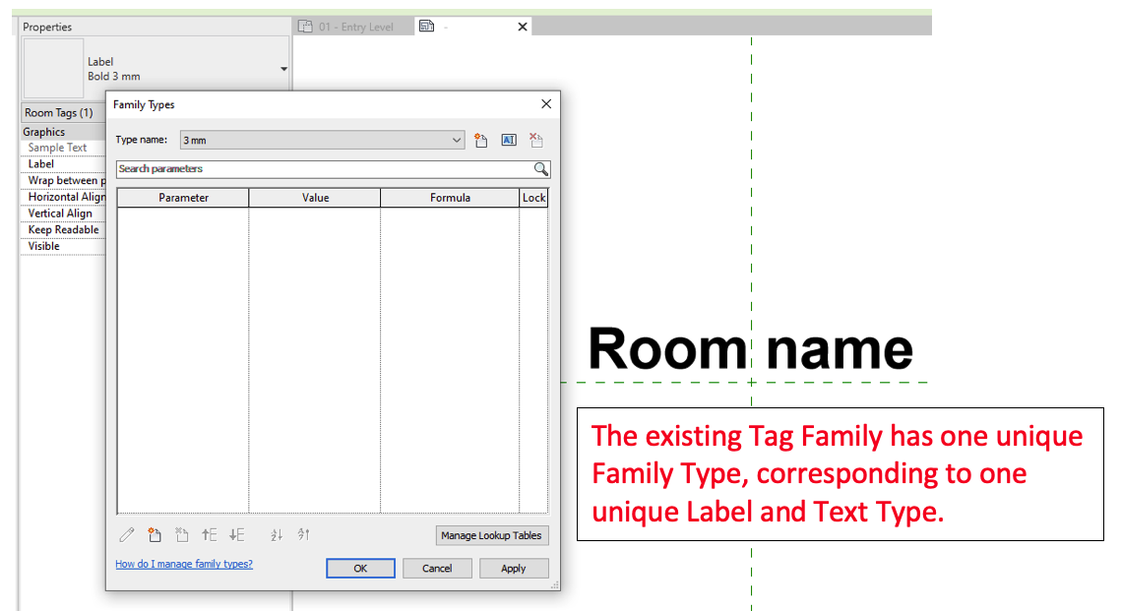Image resolution: width=1121 pixels, height=611 pixels.
Task: Click the Label Bold 3 mm type text
Action: click(x=113, y=69)
